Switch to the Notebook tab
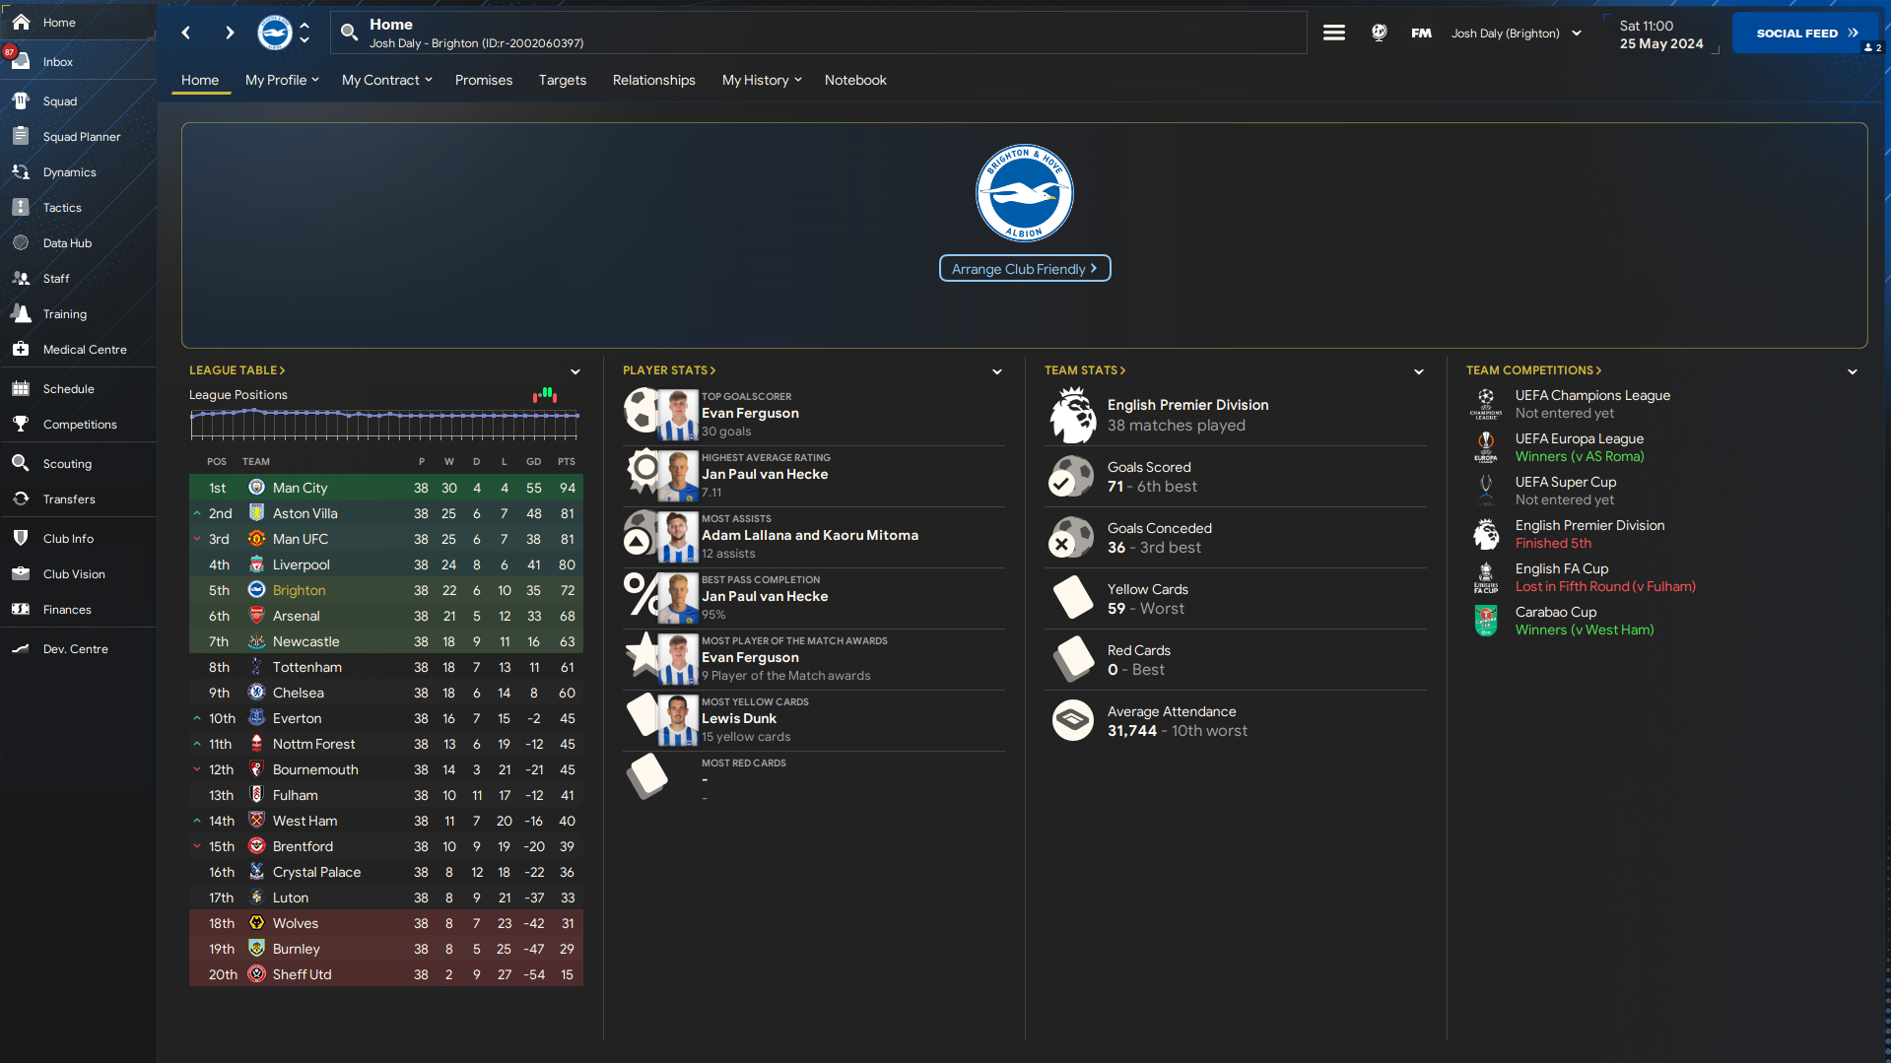The image size is (1891, 1063). coord(855,80)
